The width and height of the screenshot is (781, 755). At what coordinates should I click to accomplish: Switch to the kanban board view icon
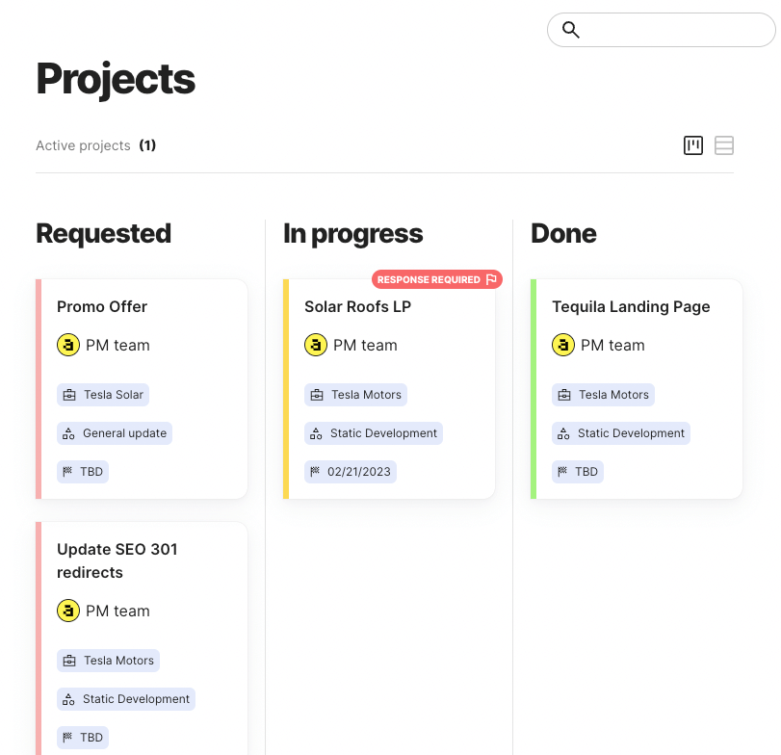pos(692,145)
